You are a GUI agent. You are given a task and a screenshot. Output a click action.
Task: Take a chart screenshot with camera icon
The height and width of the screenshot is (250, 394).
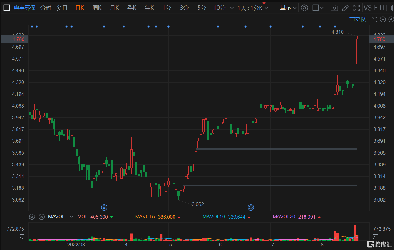point(334,8)
